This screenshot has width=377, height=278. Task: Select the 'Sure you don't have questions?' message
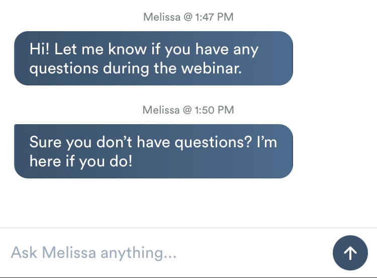click(x=153, y=151)
